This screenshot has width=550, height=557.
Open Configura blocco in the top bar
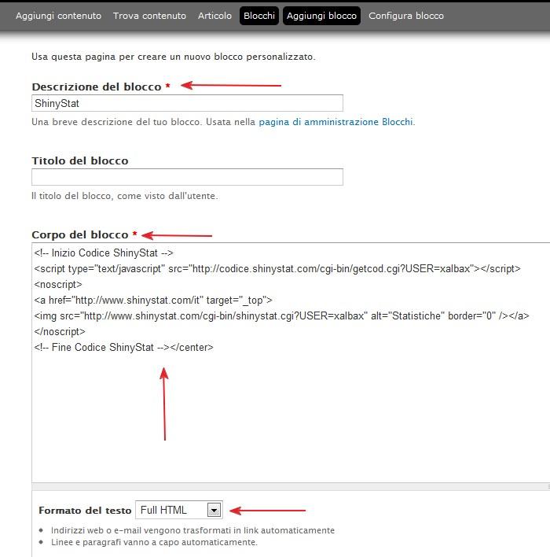click(x=406, y=16)
